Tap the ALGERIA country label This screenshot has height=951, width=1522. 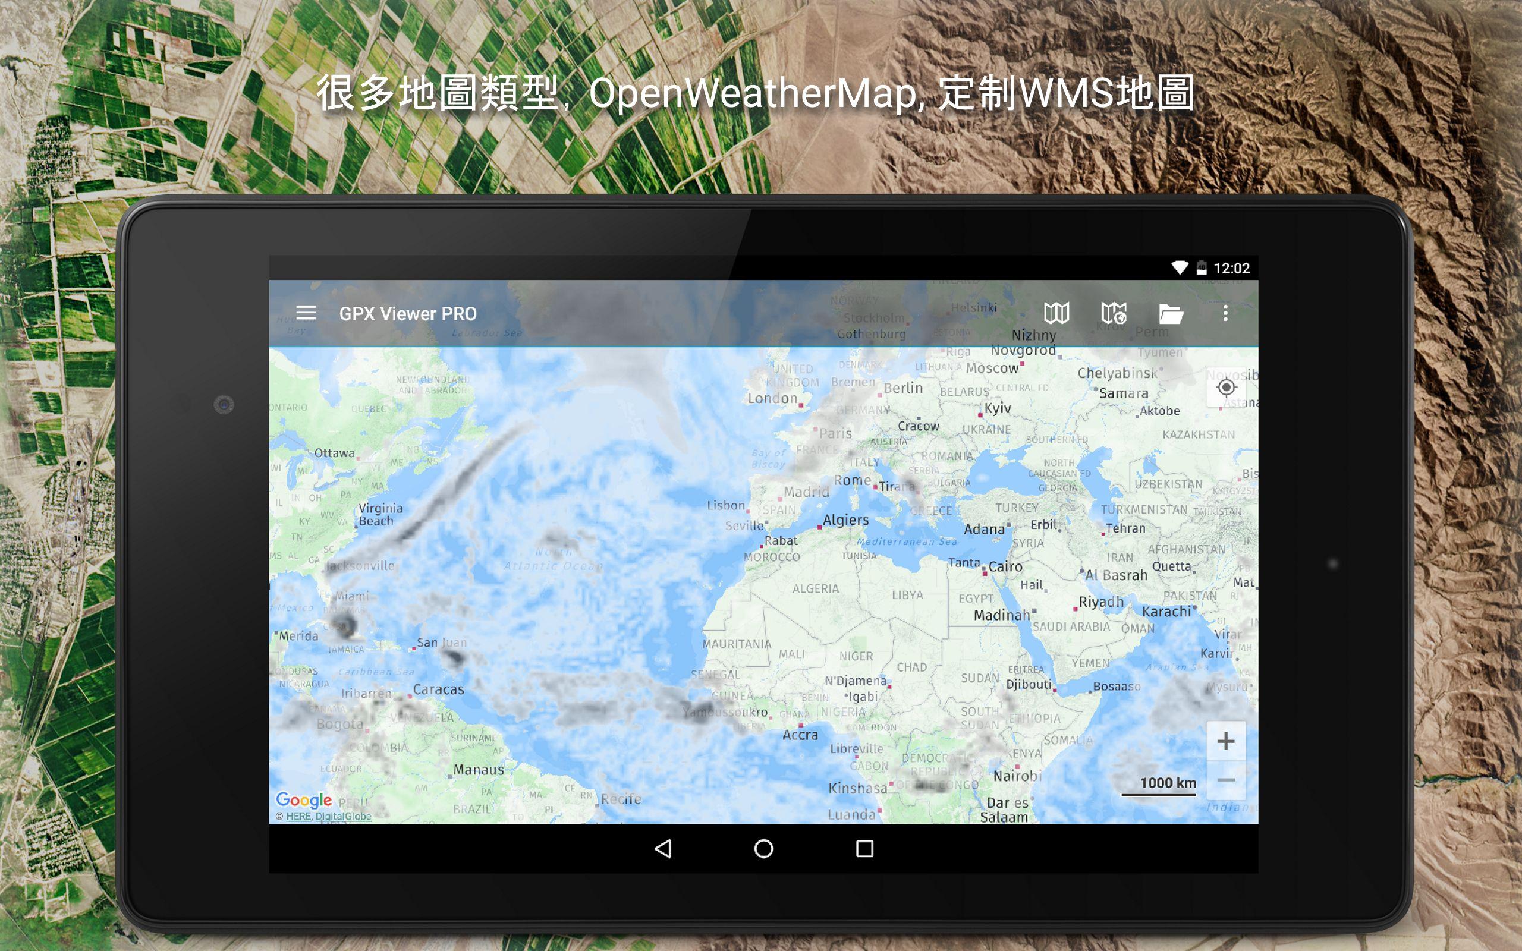(x=815, y=588)
